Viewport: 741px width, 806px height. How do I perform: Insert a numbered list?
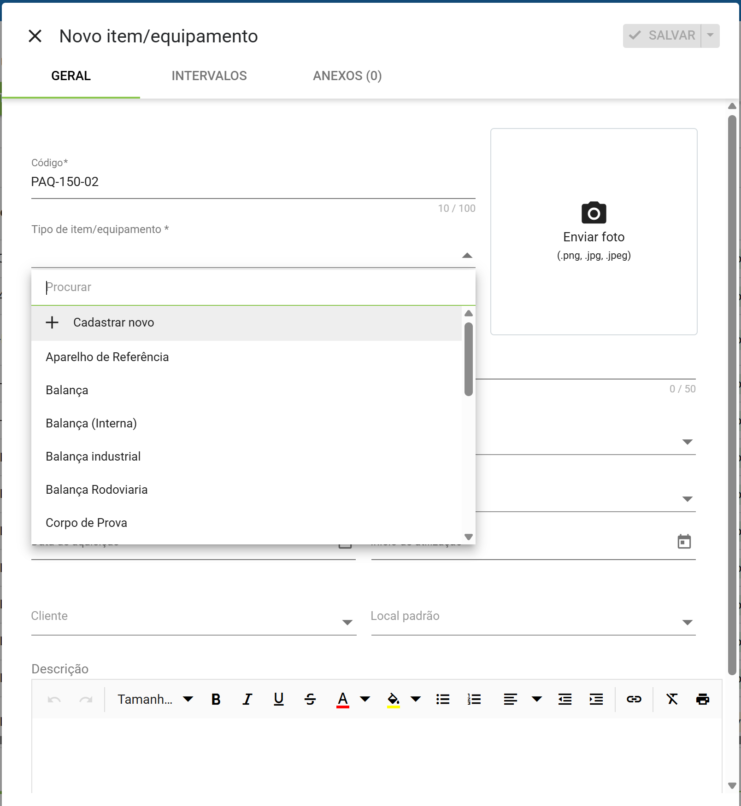[474, 700]
